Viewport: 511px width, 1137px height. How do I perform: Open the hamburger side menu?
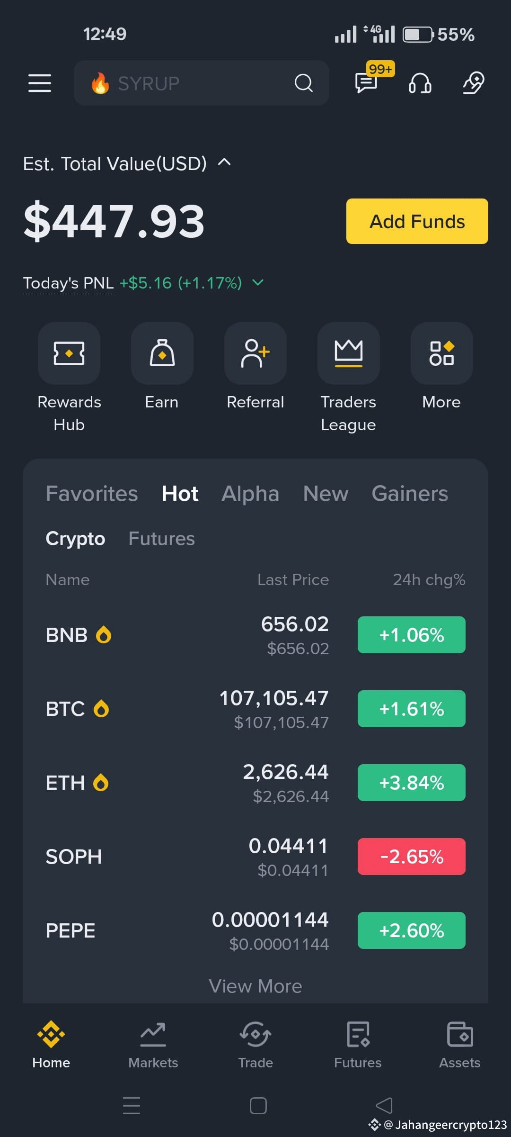40,83
